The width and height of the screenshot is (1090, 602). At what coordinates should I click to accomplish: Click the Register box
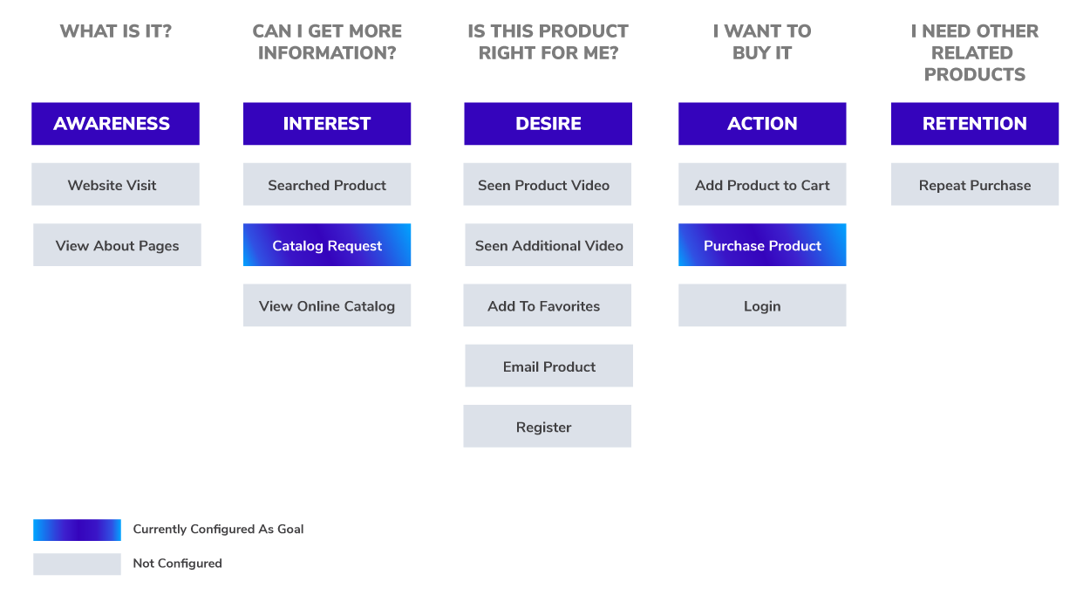coord(547,427)
